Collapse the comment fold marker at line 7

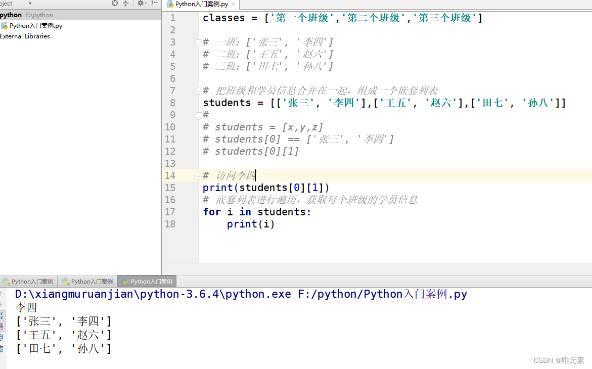pyautogui.click(x=199, y=90)
